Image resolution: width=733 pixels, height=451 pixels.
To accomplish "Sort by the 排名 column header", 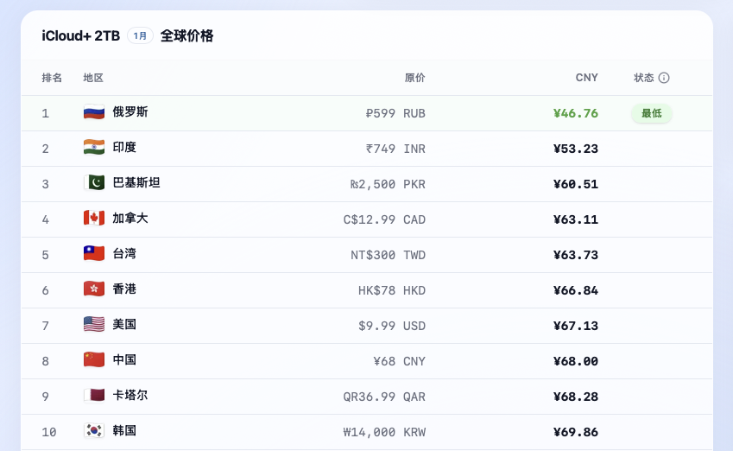I will coord(52,78).
